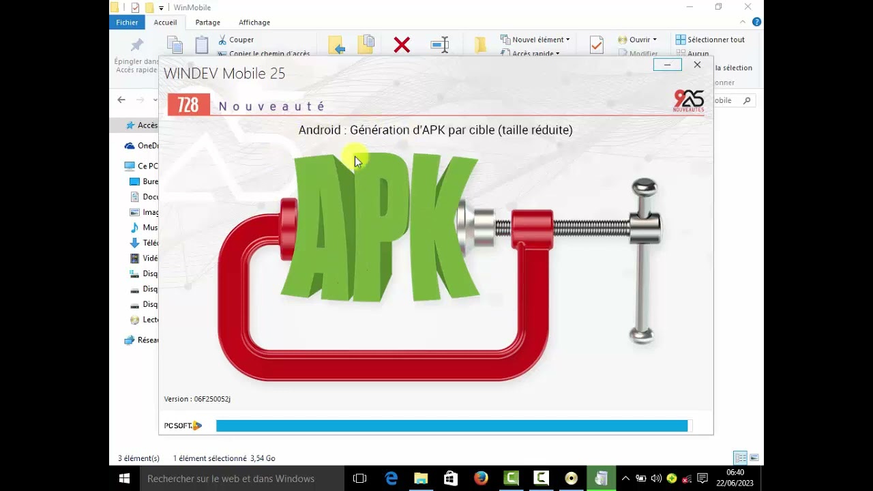Switch to the Accueil ribbon tab
873x491 pixels.
pyautogui.click(x=165, y=22)
